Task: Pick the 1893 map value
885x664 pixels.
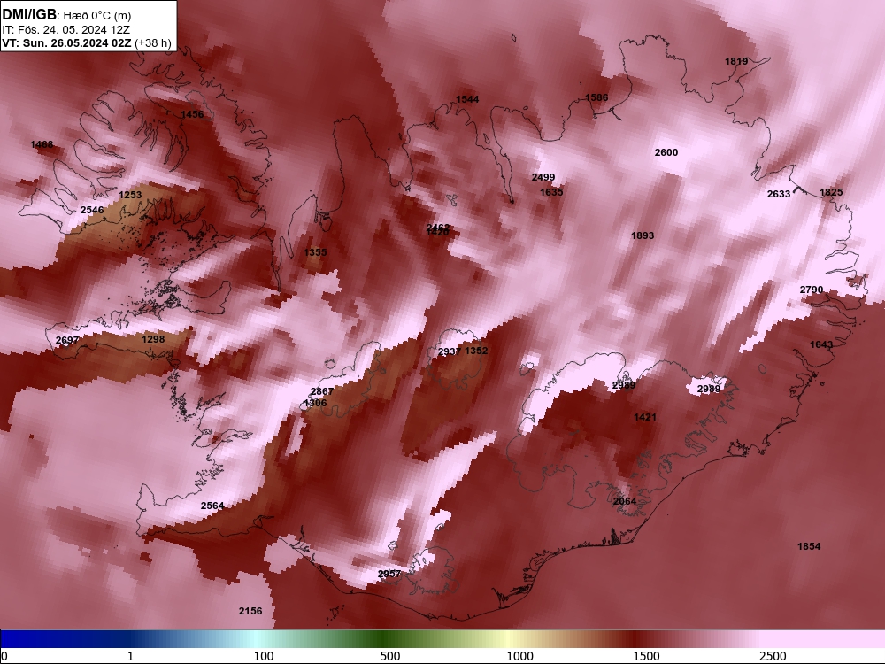Action: (x=643, y=236)
